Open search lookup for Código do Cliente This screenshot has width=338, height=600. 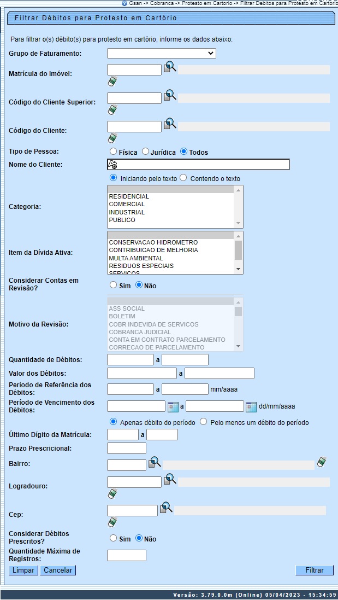tap(170, 124)
